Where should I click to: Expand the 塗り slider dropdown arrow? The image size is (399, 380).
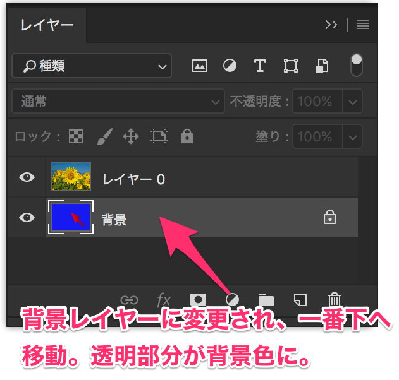tap(352, 136)
